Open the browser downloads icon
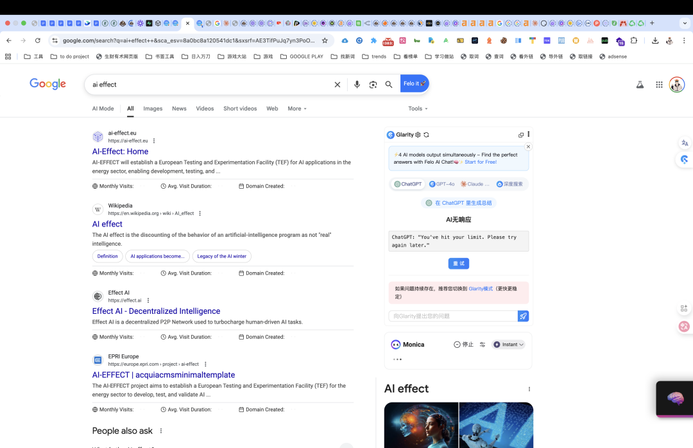The height and width of the screenshot is (448, 693). [x=655, y=40]
